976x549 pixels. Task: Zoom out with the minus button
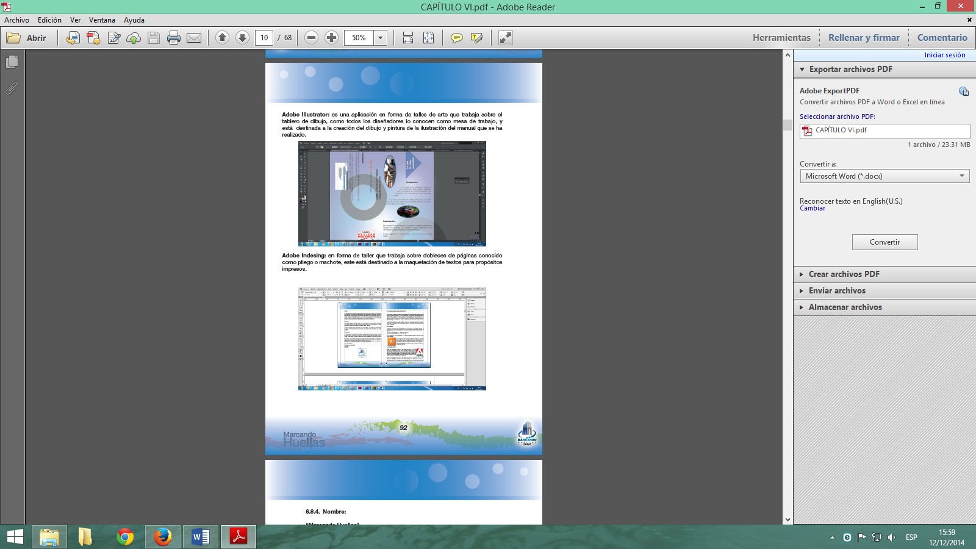(311, 38)
